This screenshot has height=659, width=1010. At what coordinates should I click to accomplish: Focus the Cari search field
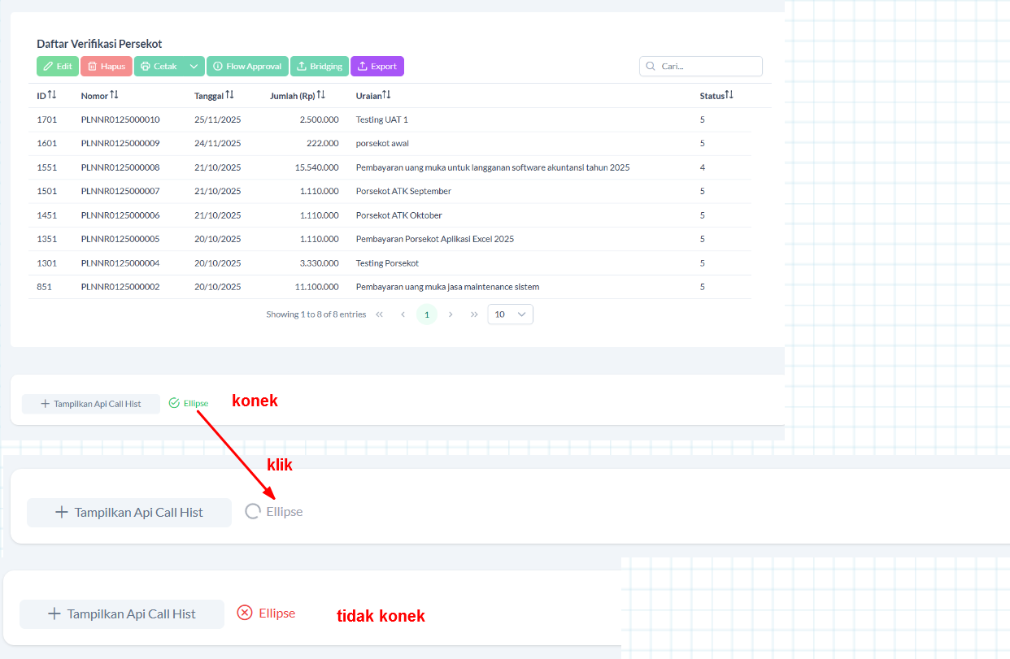coord(701,67)
